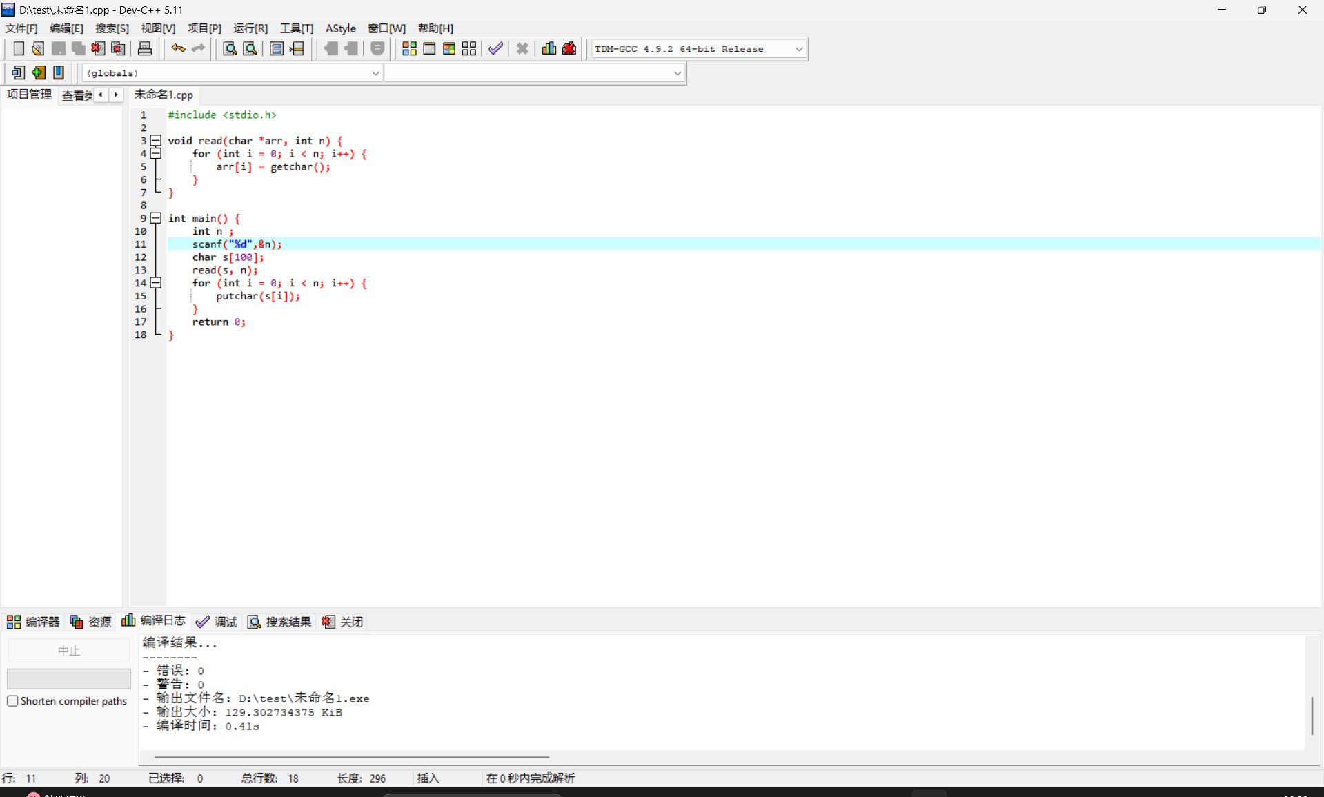Click the Save file icon
This screenshot has height=797, width=1324.
(x=58, y=48)
